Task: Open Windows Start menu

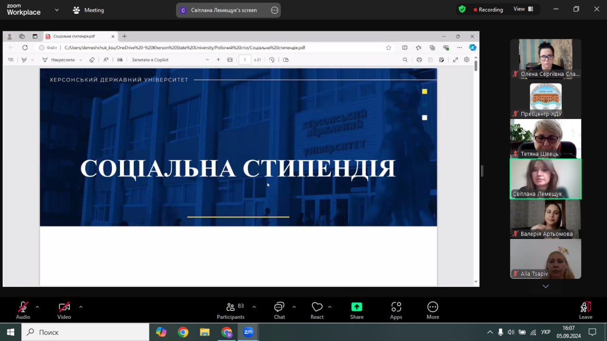Action: [x=10, y=332]
